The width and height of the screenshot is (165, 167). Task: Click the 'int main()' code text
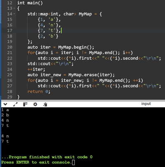[30, 3]
